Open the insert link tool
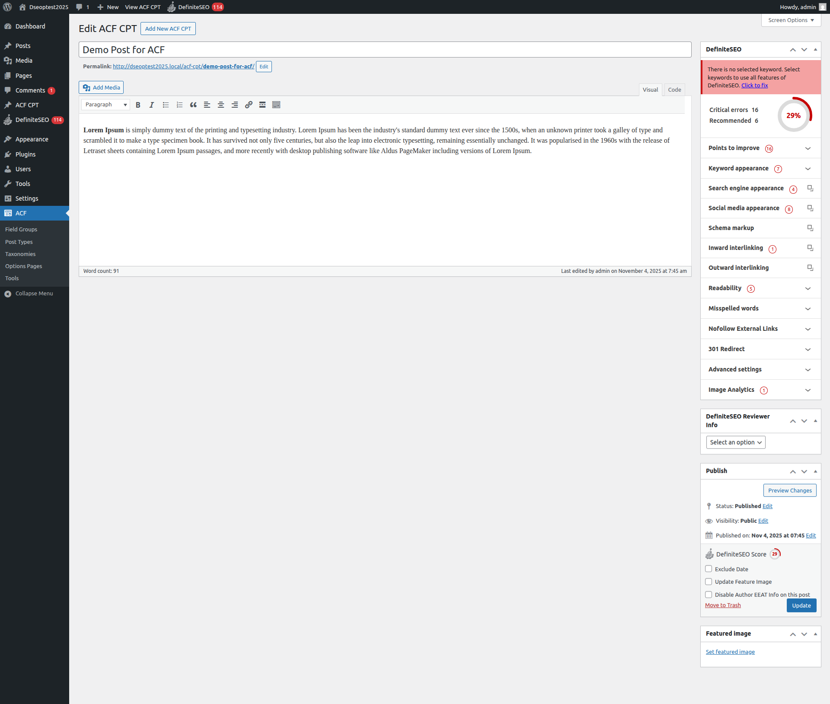This screenshot has width=830, height=704. [x=249, y=105]
